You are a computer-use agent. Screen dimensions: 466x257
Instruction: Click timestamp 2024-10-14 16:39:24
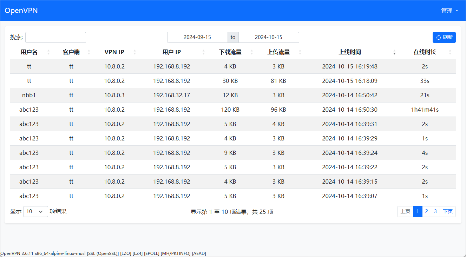point(350,153)
